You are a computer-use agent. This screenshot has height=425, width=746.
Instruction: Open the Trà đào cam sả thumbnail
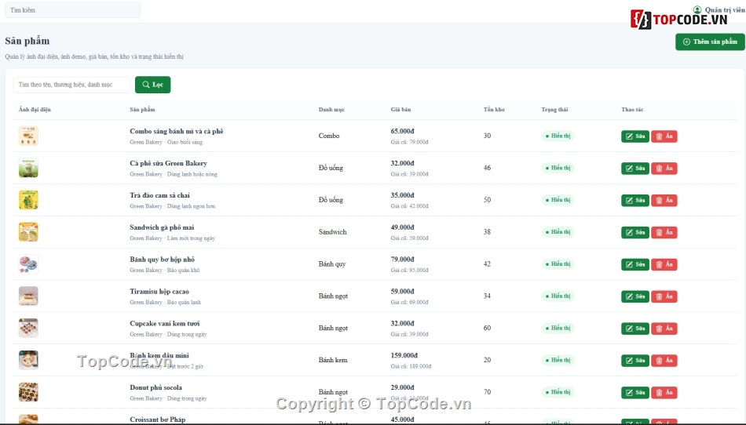[28, 200]
